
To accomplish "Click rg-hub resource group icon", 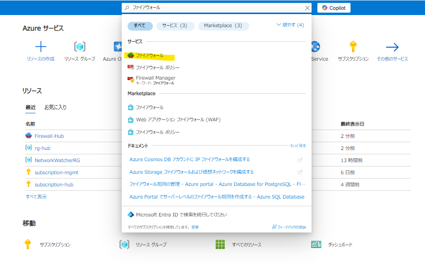I will [x=28, y=148].
